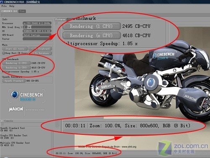Click the MAXON logo in the sidebar
Image resolution: width=210 pixels, height=158 pixels.
pyautogui.click(x=16, y=109)
